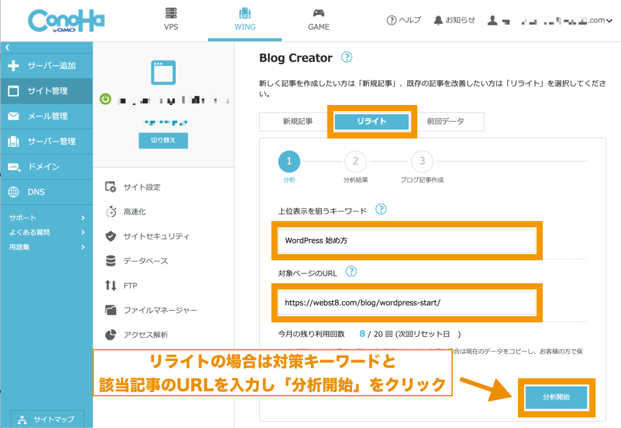Focus the target page URL field
This screenshot has height=428, width=621.
(407, 303)
